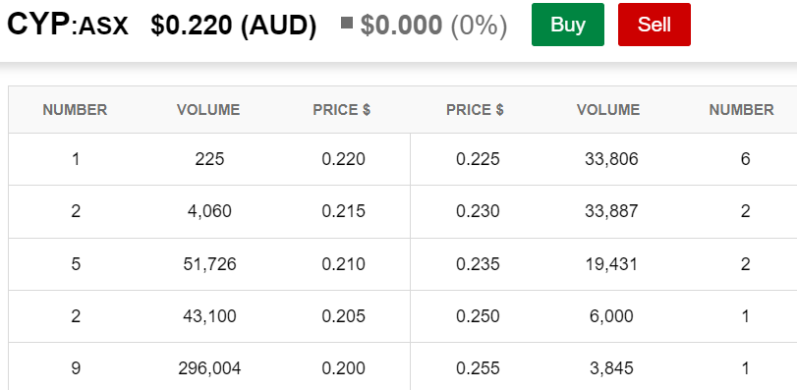Click the right NUMBER column header
The width and height of the screenshot is (797, 390).
pos(742,110)
